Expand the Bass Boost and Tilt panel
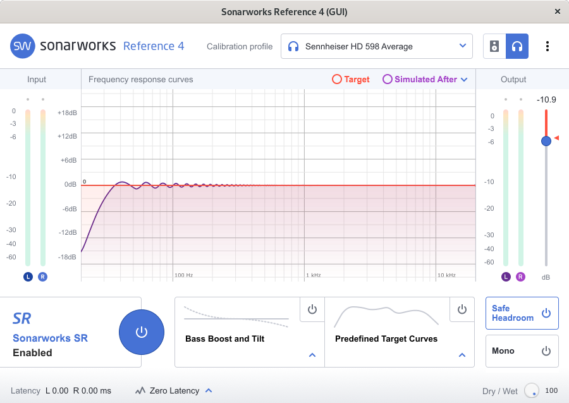569x403 pixels. coord(312,355)
